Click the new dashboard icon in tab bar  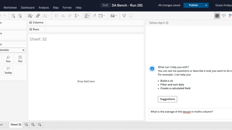(33, 125)
